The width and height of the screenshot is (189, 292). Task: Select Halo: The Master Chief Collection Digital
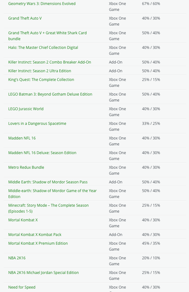click(x=43, y=48)
